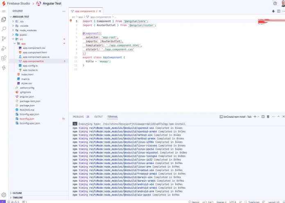The height and width of the screenshot is (203, 285).
Task: Open styles.css file
Action: tap(26, 83)
